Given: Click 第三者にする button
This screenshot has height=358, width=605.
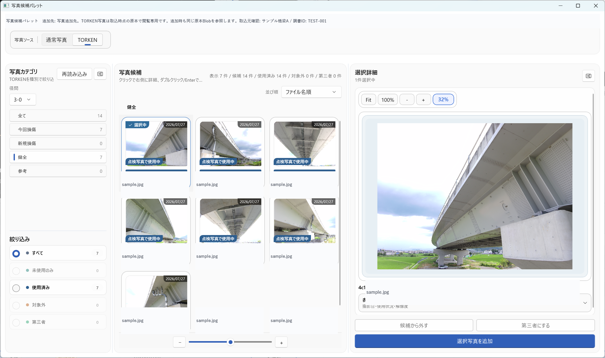Looking at the screenshot, I should [x=535, y=326].
